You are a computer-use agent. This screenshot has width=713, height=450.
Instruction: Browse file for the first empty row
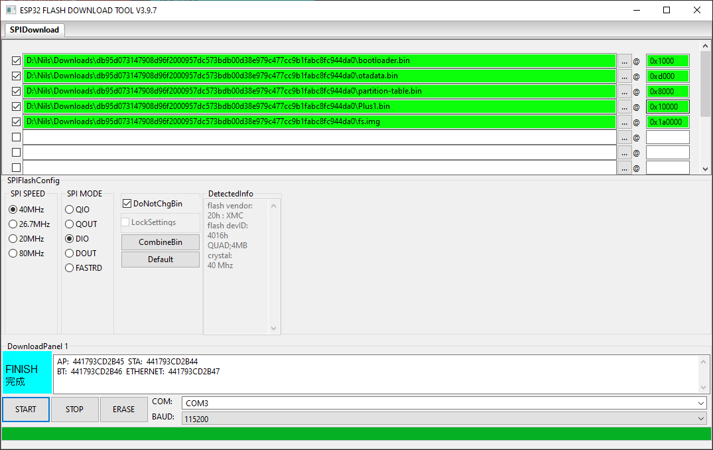point(624,137)
